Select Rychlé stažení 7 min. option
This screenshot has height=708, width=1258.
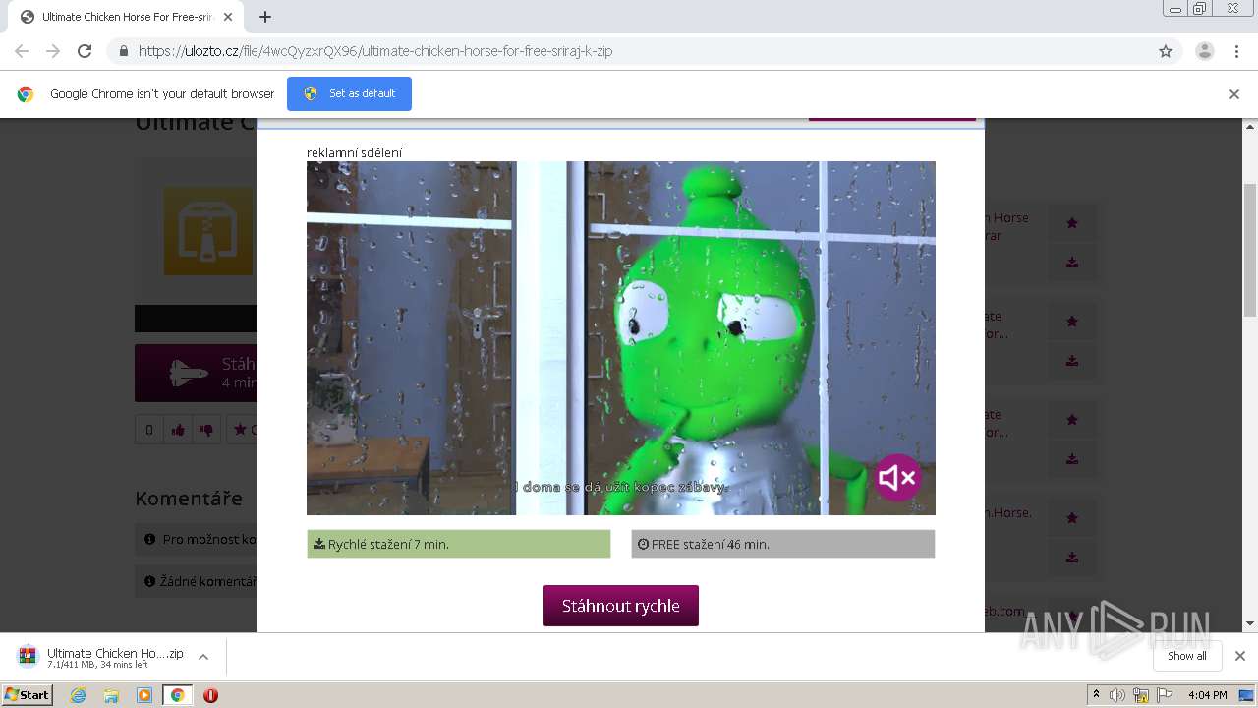[x=459, y=544]
